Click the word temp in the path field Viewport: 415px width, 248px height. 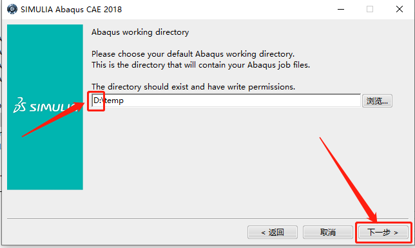tap(114, 101)
